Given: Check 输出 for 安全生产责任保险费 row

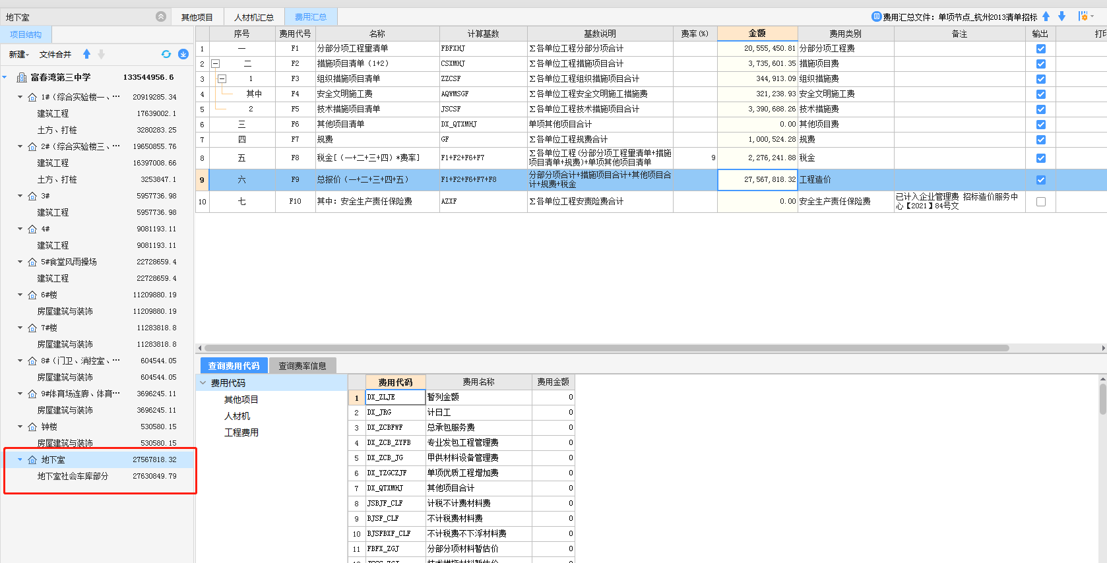Looking at the screenshot, I should tap(1041, 202).
